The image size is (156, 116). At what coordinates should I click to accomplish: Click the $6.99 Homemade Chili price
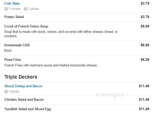click(145, 45)
